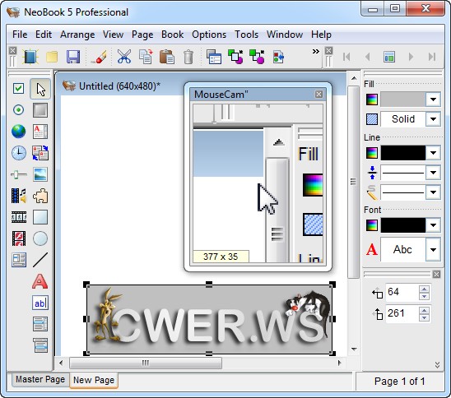Open the Line color dropdown

pyautogui.click(x=433, y=153)
